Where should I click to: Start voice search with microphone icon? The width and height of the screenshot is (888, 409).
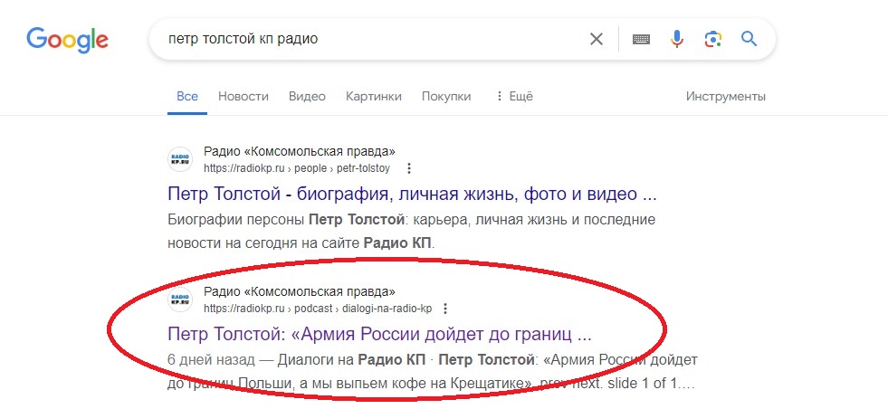point(676,39)
